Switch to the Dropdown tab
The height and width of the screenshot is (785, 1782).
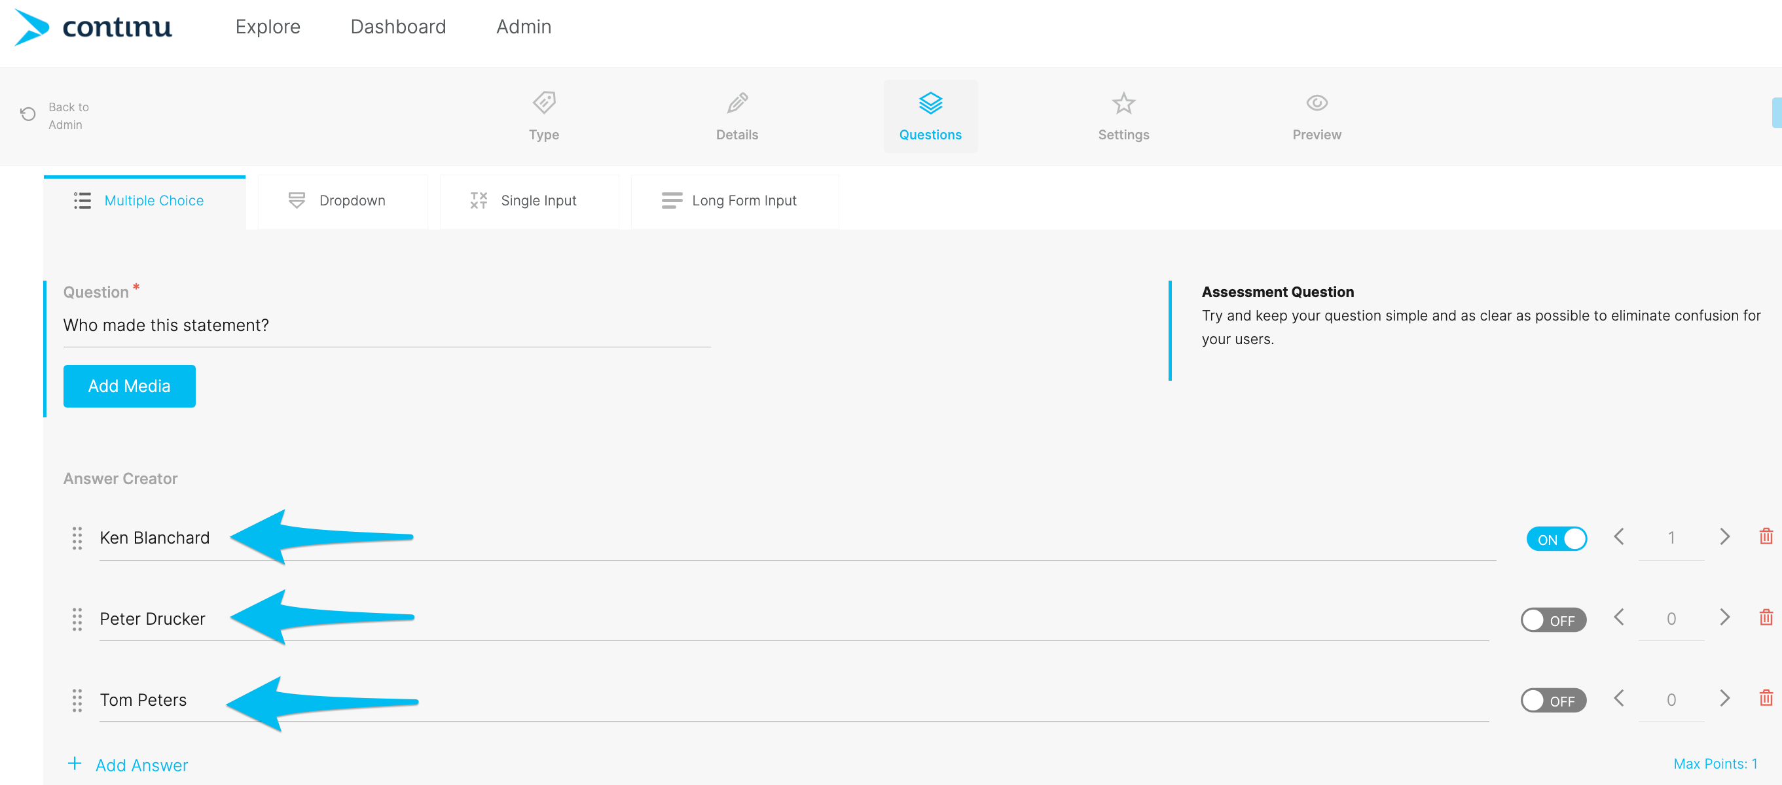coord(343,201)
